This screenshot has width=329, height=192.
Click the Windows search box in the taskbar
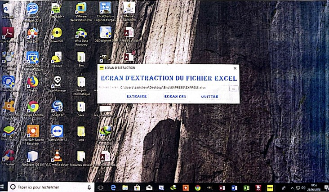(49, 187)
